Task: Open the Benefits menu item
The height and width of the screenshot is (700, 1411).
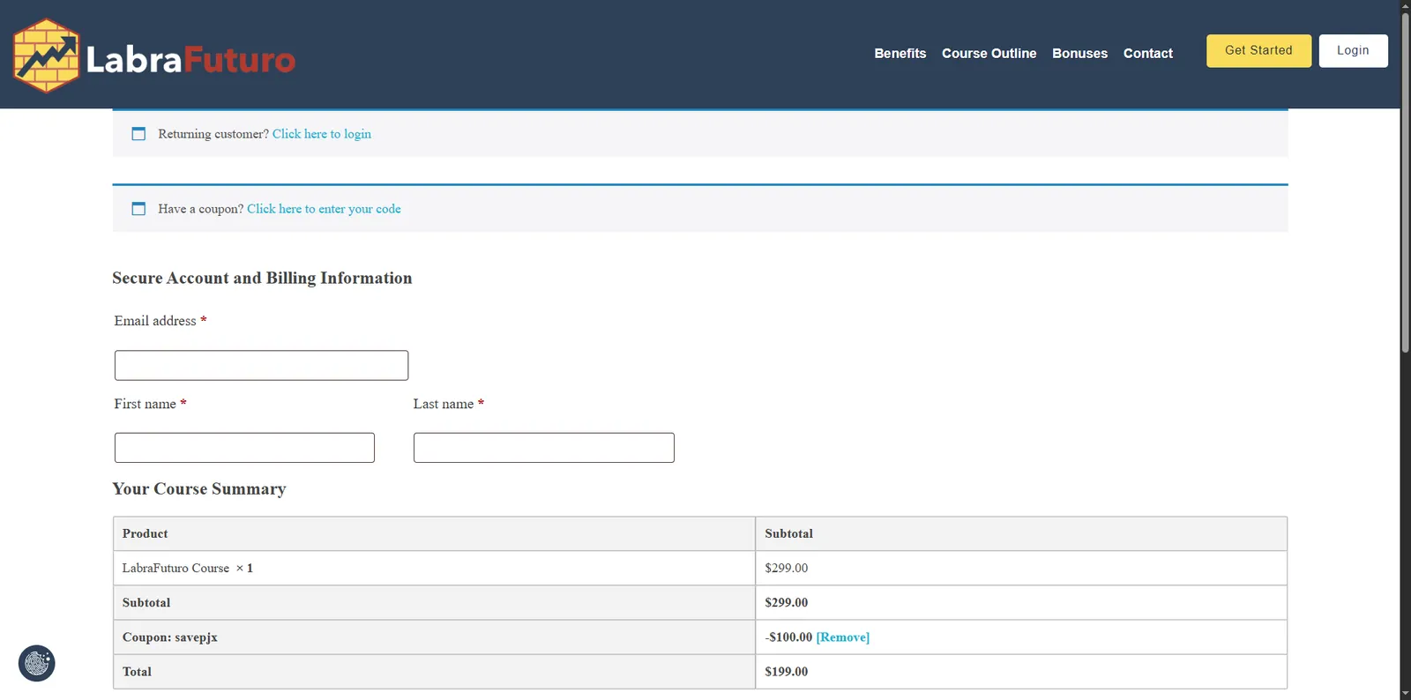Action: click(x=900, y=54)
